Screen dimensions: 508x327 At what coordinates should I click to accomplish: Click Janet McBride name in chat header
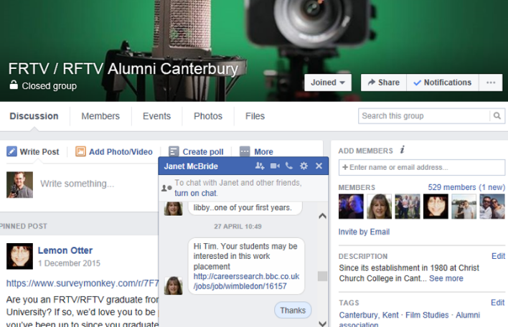point(191,166)
